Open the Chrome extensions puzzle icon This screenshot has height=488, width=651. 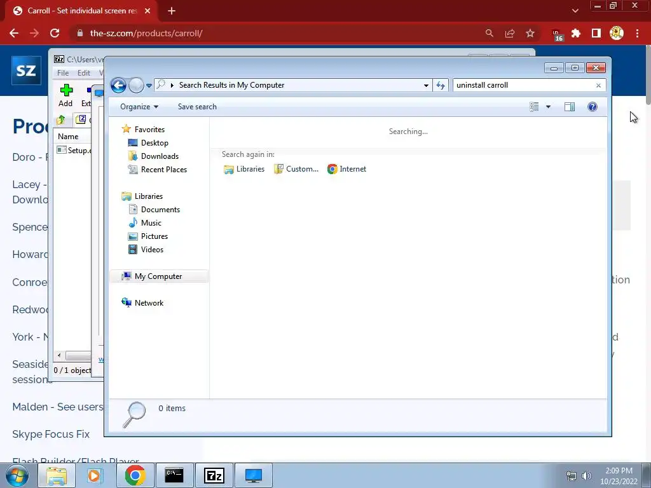tap(576, 33)
